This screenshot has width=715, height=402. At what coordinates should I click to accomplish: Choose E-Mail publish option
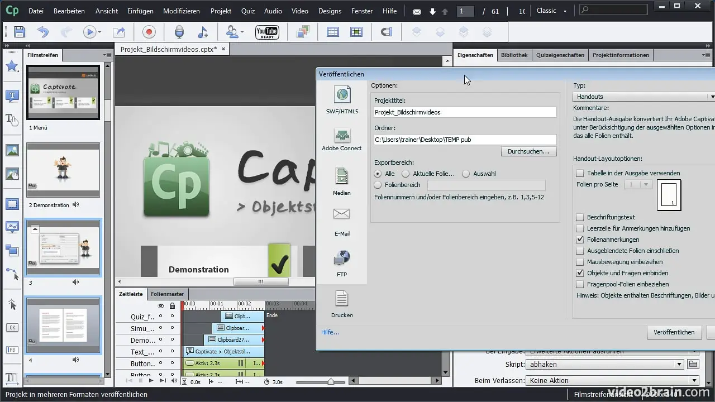click(342, 221)
